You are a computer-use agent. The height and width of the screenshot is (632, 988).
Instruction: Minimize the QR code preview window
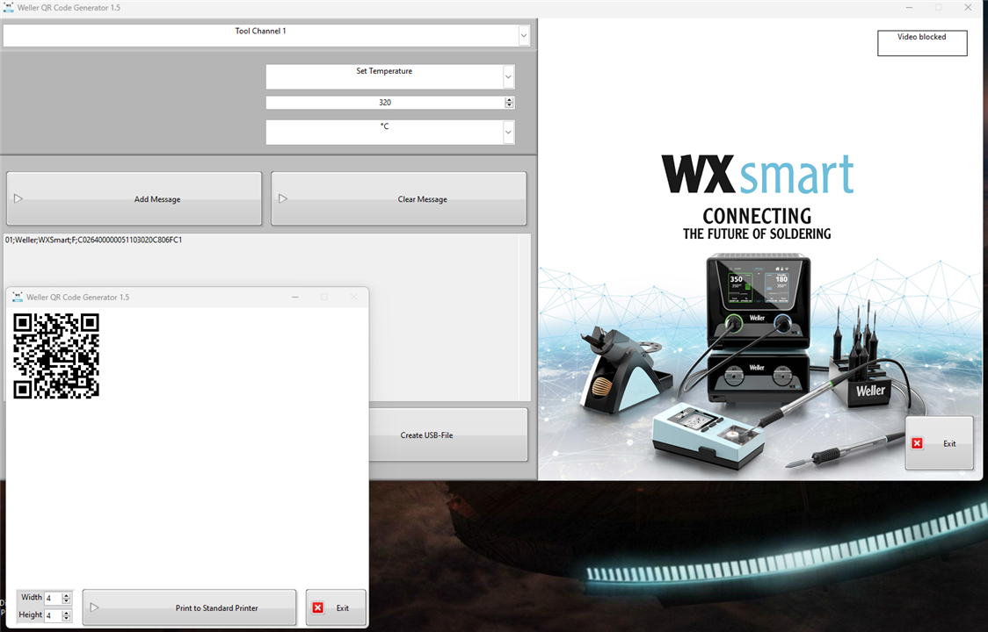pos(294,297)
